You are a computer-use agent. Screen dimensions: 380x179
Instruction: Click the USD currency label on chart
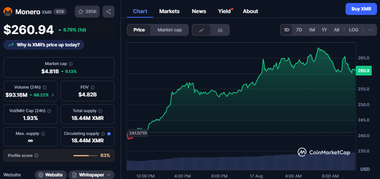(365, 169)
